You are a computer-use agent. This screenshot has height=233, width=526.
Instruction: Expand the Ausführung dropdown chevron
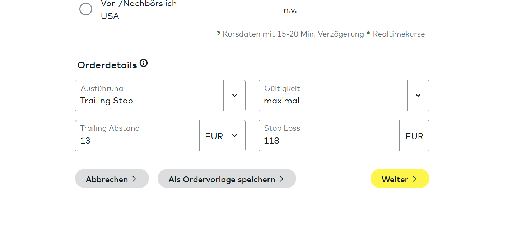(x=234, y=96)
